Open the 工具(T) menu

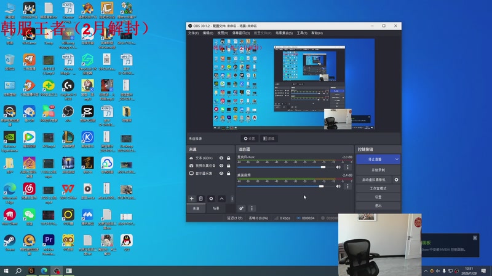point(302,33)
